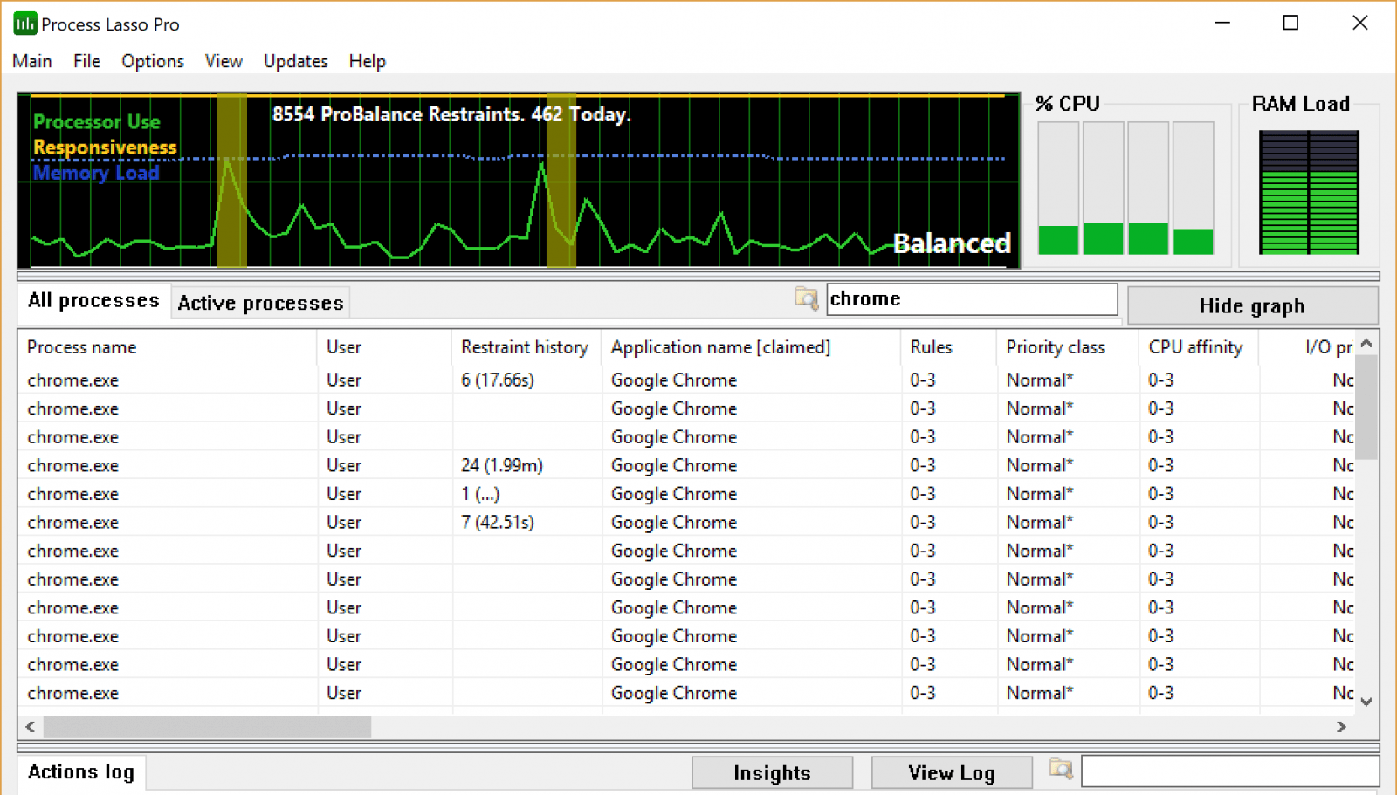Open the Options menu
The height and width of the screenshot is (795, 1397).
click(153, 61)
